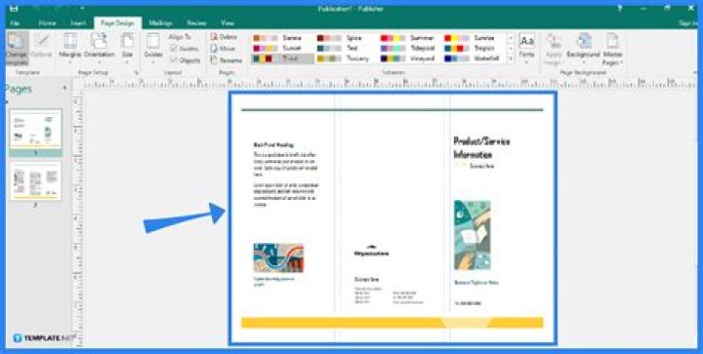
Task: Click the Rename page button
Action: tap(226, 59)
